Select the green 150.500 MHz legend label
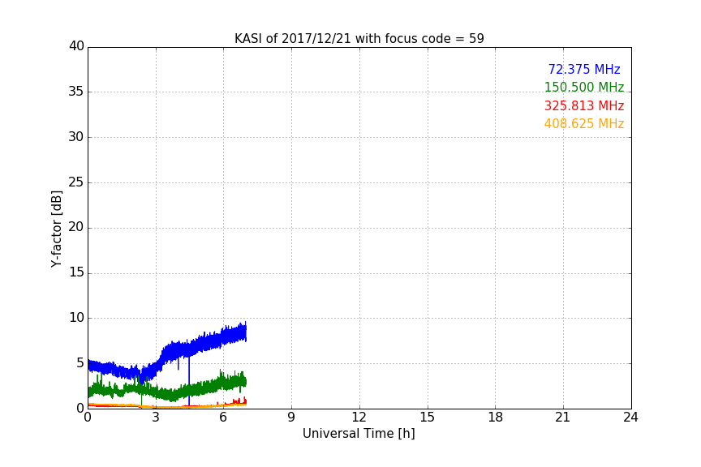Viewport: 701px width, 467px height. [584, 88]
